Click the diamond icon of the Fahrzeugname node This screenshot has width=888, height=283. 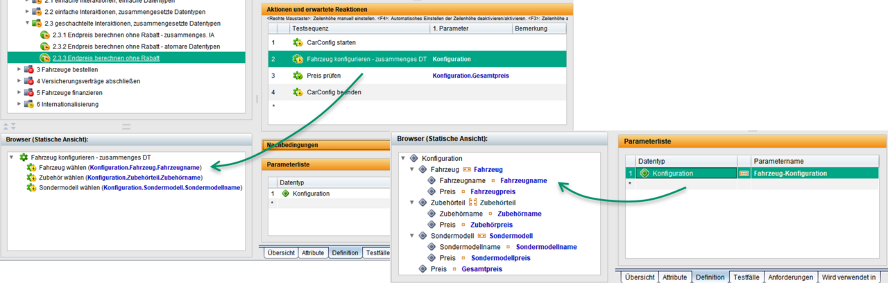[x=432, y=180]
